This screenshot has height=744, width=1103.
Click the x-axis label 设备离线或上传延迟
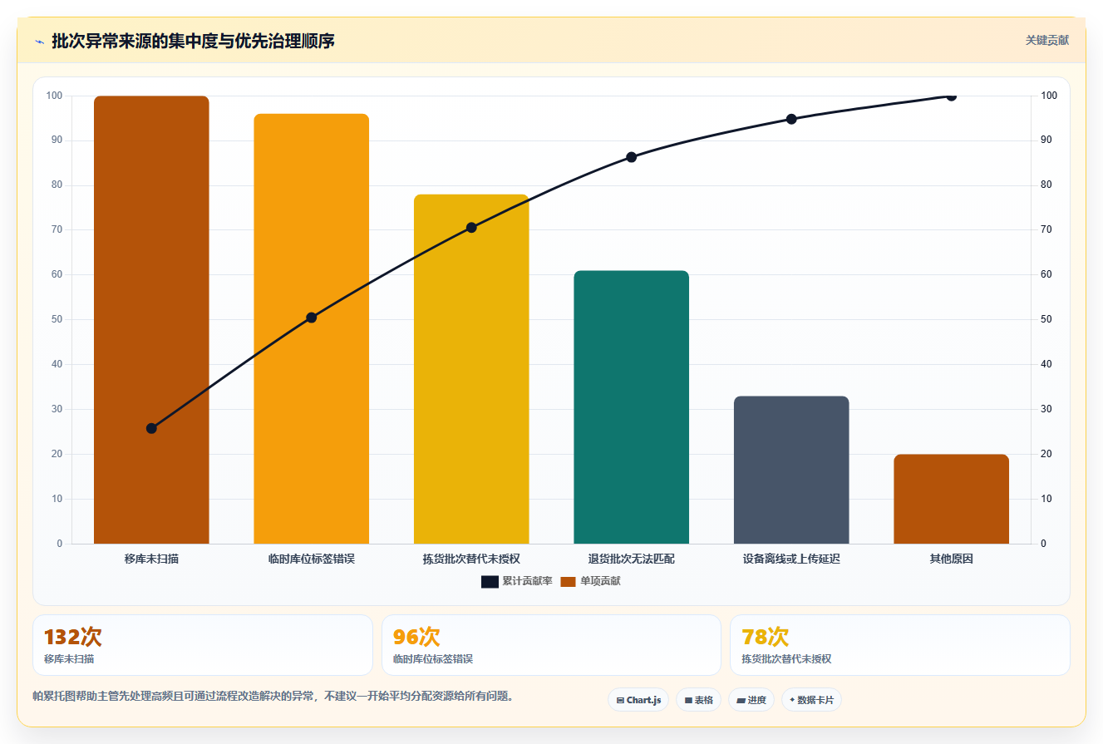click(791, 559)
